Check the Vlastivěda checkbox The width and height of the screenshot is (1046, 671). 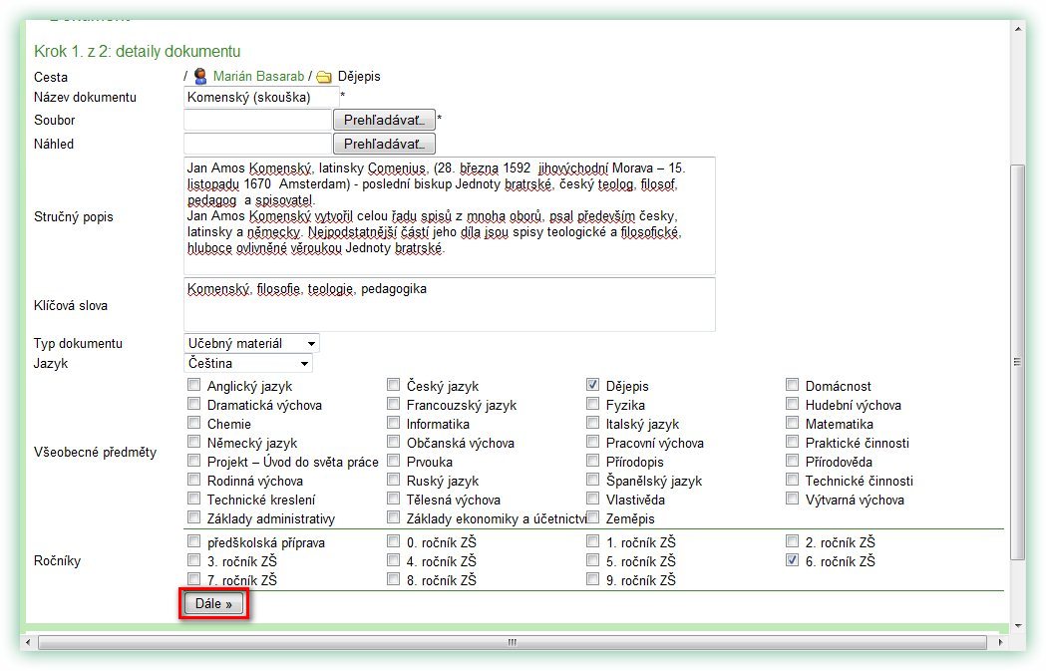tap(592, 499)
